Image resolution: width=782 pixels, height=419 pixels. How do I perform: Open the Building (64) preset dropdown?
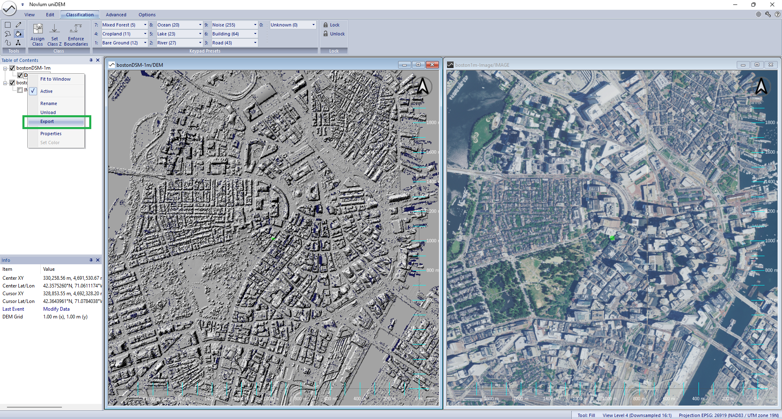pos(255,34)
